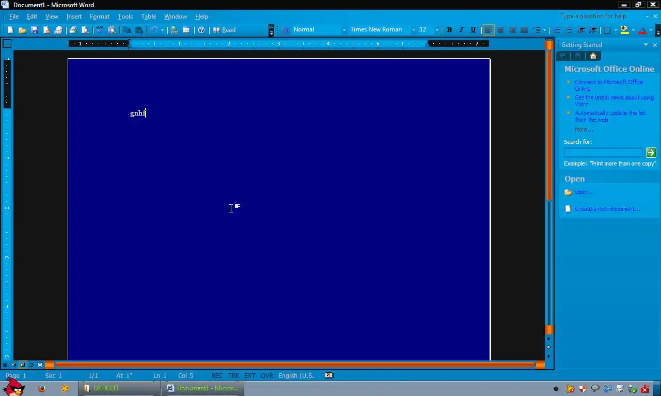661x396 pixels.
Task: Toggle bulleted list formatting
Action: pos(569,30)
